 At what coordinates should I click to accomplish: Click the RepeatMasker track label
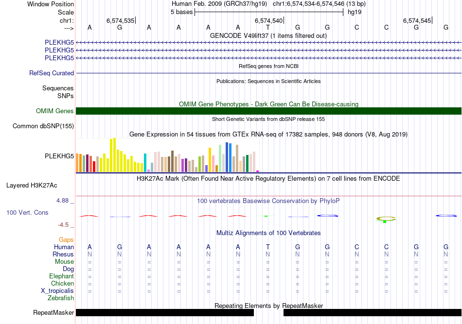click(53, 312)
